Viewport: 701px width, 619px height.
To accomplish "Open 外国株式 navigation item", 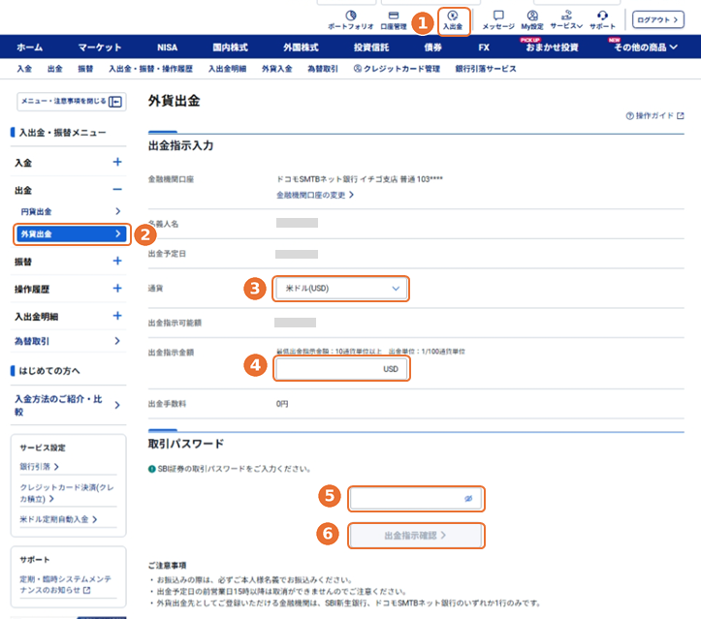I will point(301,46).
